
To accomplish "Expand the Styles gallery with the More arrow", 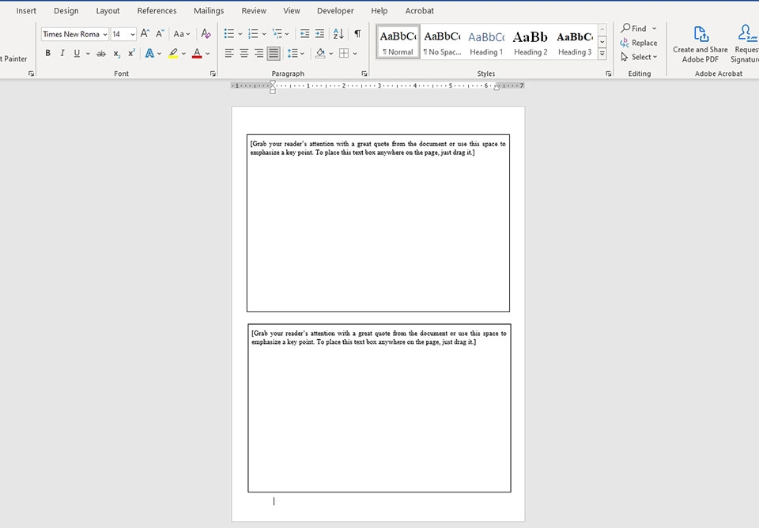I will click(x=602, y=54).
